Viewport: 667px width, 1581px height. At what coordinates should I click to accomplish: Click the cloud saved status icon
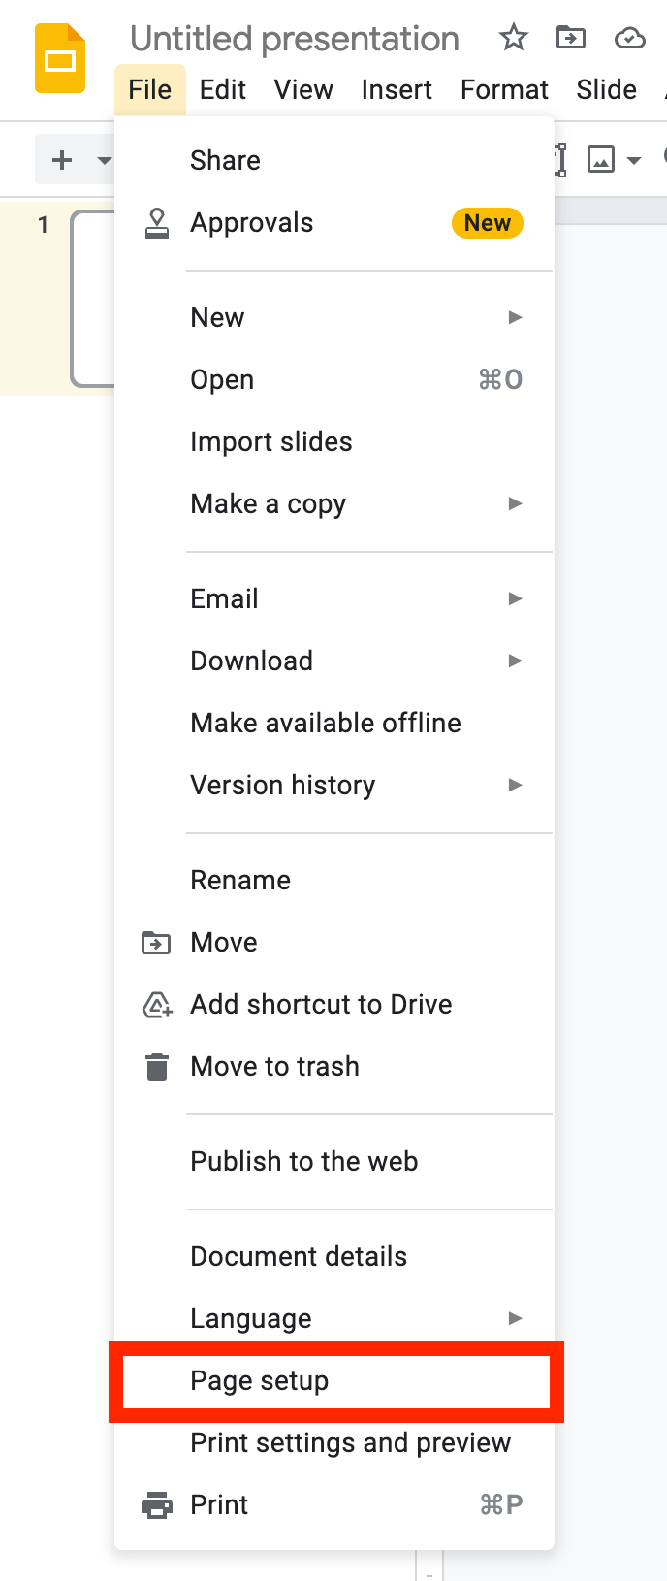tap(629, 38)
